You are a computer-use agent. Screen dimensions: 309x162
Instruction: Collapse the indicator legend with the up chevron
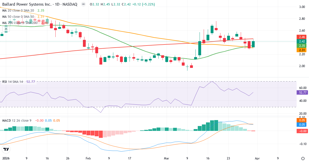pyautogui.click(x=6, y=29)
